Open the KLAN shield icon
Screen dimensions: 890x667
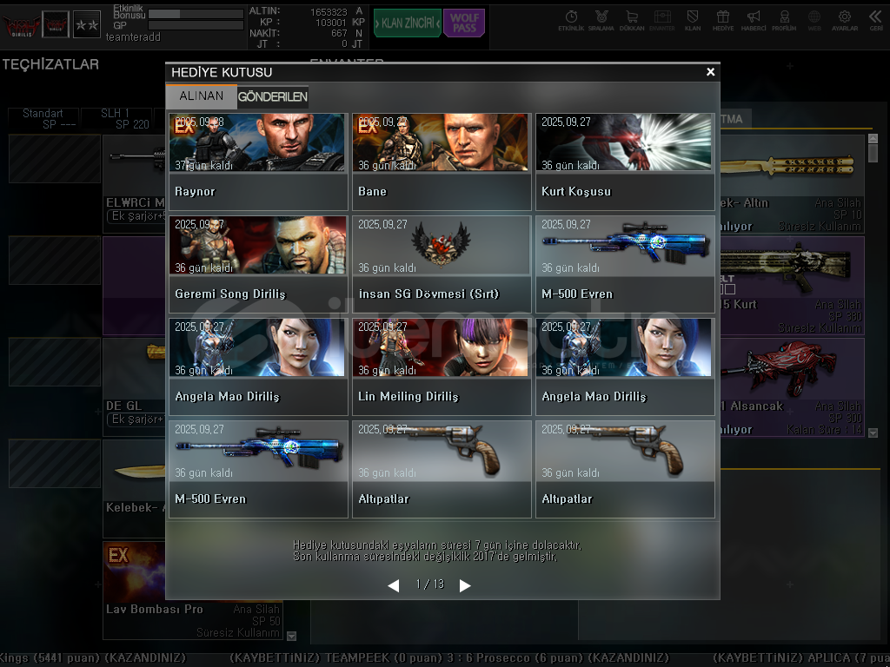coord(693,21)
